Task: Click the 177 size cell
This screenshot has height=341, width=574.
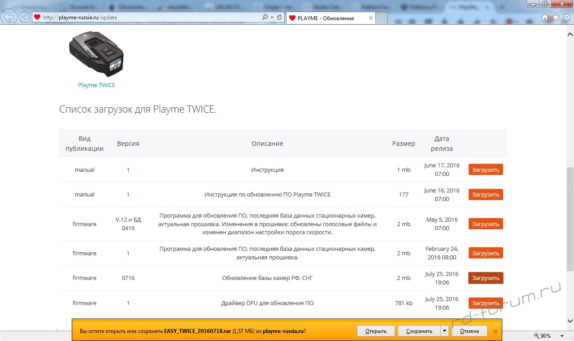Action: tap(404, 195)
